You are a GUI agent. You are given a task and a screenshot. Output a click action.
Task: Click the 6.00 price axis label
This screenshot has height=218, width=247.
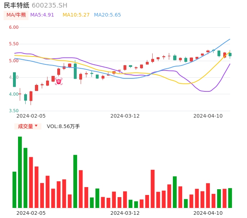[14, 27]
